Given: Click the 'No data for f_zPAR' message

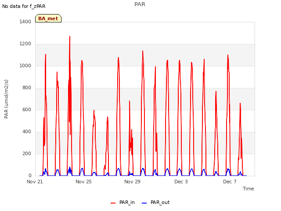Looking at the screenshot, I should (x=24, y=6).
